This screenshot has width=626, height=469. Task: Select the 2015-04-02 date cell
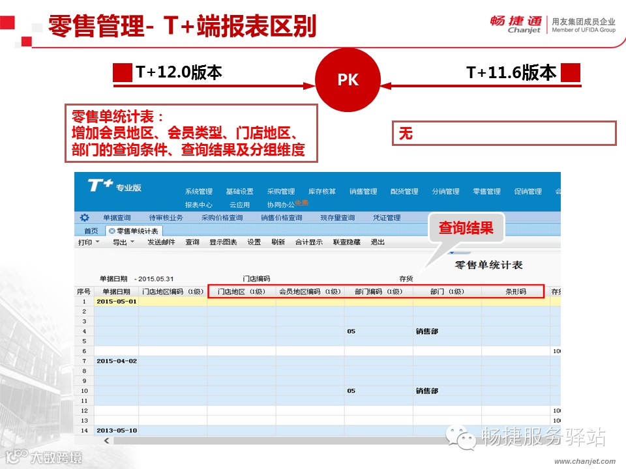click(x=116, y=361)
